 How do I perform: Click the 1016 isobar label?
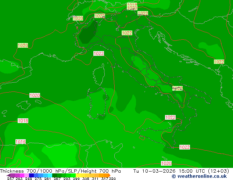pyautogui.click(x=21, y=142)
